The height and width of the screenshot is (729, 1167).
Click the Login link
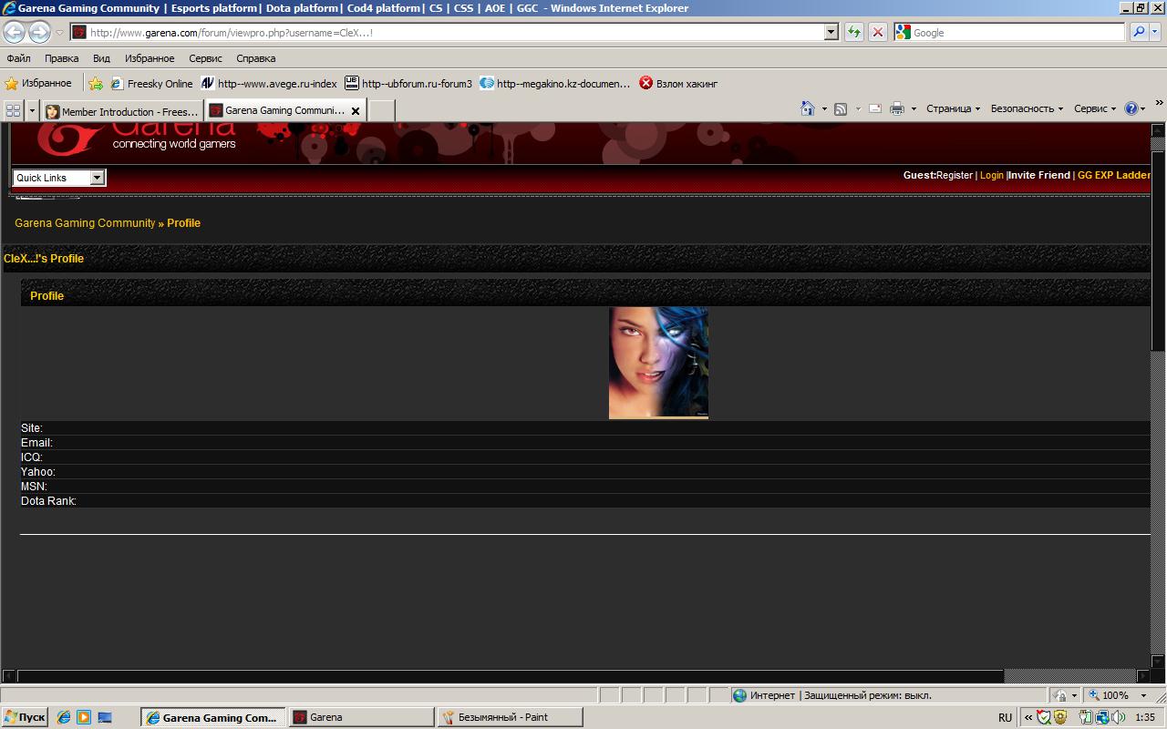(991, 175)
